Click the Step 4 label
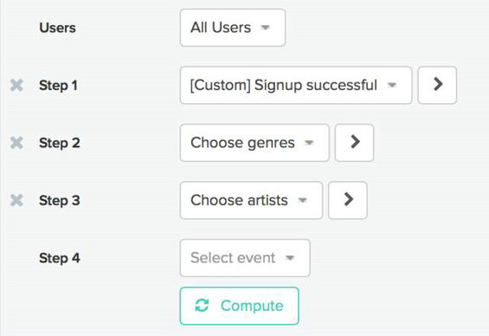489x336 pixels. coord(60,258)
